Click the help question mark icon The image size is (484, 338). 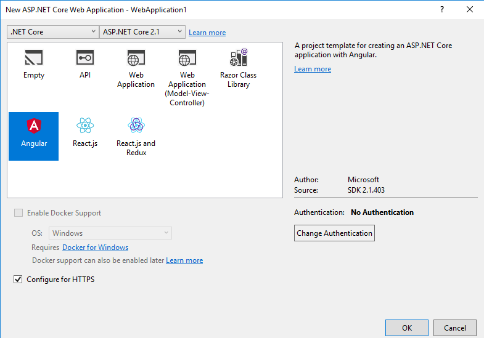(x=441, y=10)
